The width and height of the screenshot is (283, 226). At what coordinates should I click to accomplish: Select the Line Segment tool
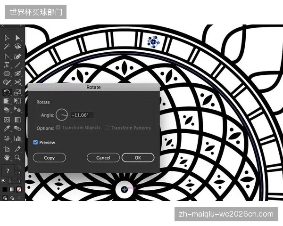(x=17, y=65)
